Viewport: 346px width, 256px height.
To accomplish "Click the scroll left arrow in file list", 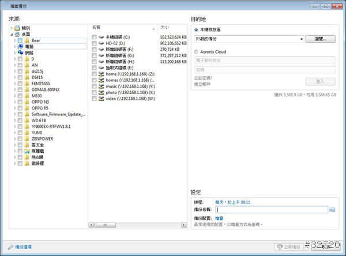I will pos(91,225).
